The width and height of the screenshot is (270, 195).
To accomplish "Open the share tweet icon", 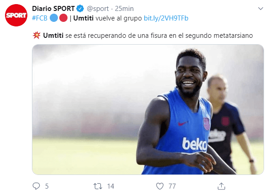I will click(222, 186).
